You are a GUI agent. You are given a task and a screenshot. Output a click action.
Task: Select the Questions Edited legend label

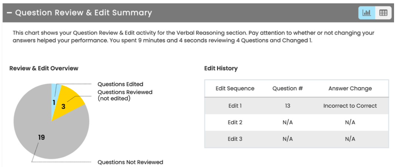pos(120,84)
